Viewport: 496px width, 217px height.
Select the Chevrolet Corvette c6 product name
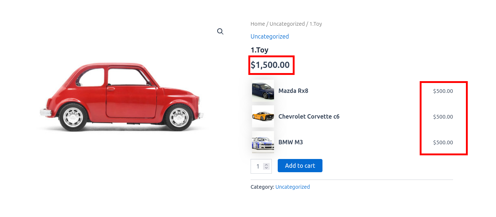[x=309, y=116]
